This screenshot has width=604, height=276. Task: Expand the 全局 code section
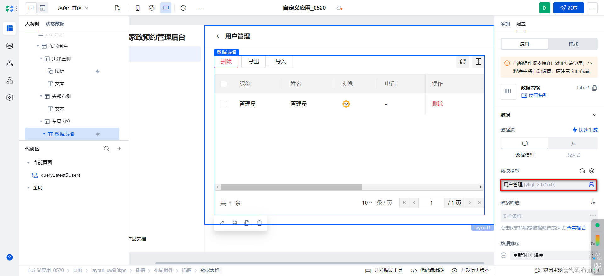pos(28,188)
